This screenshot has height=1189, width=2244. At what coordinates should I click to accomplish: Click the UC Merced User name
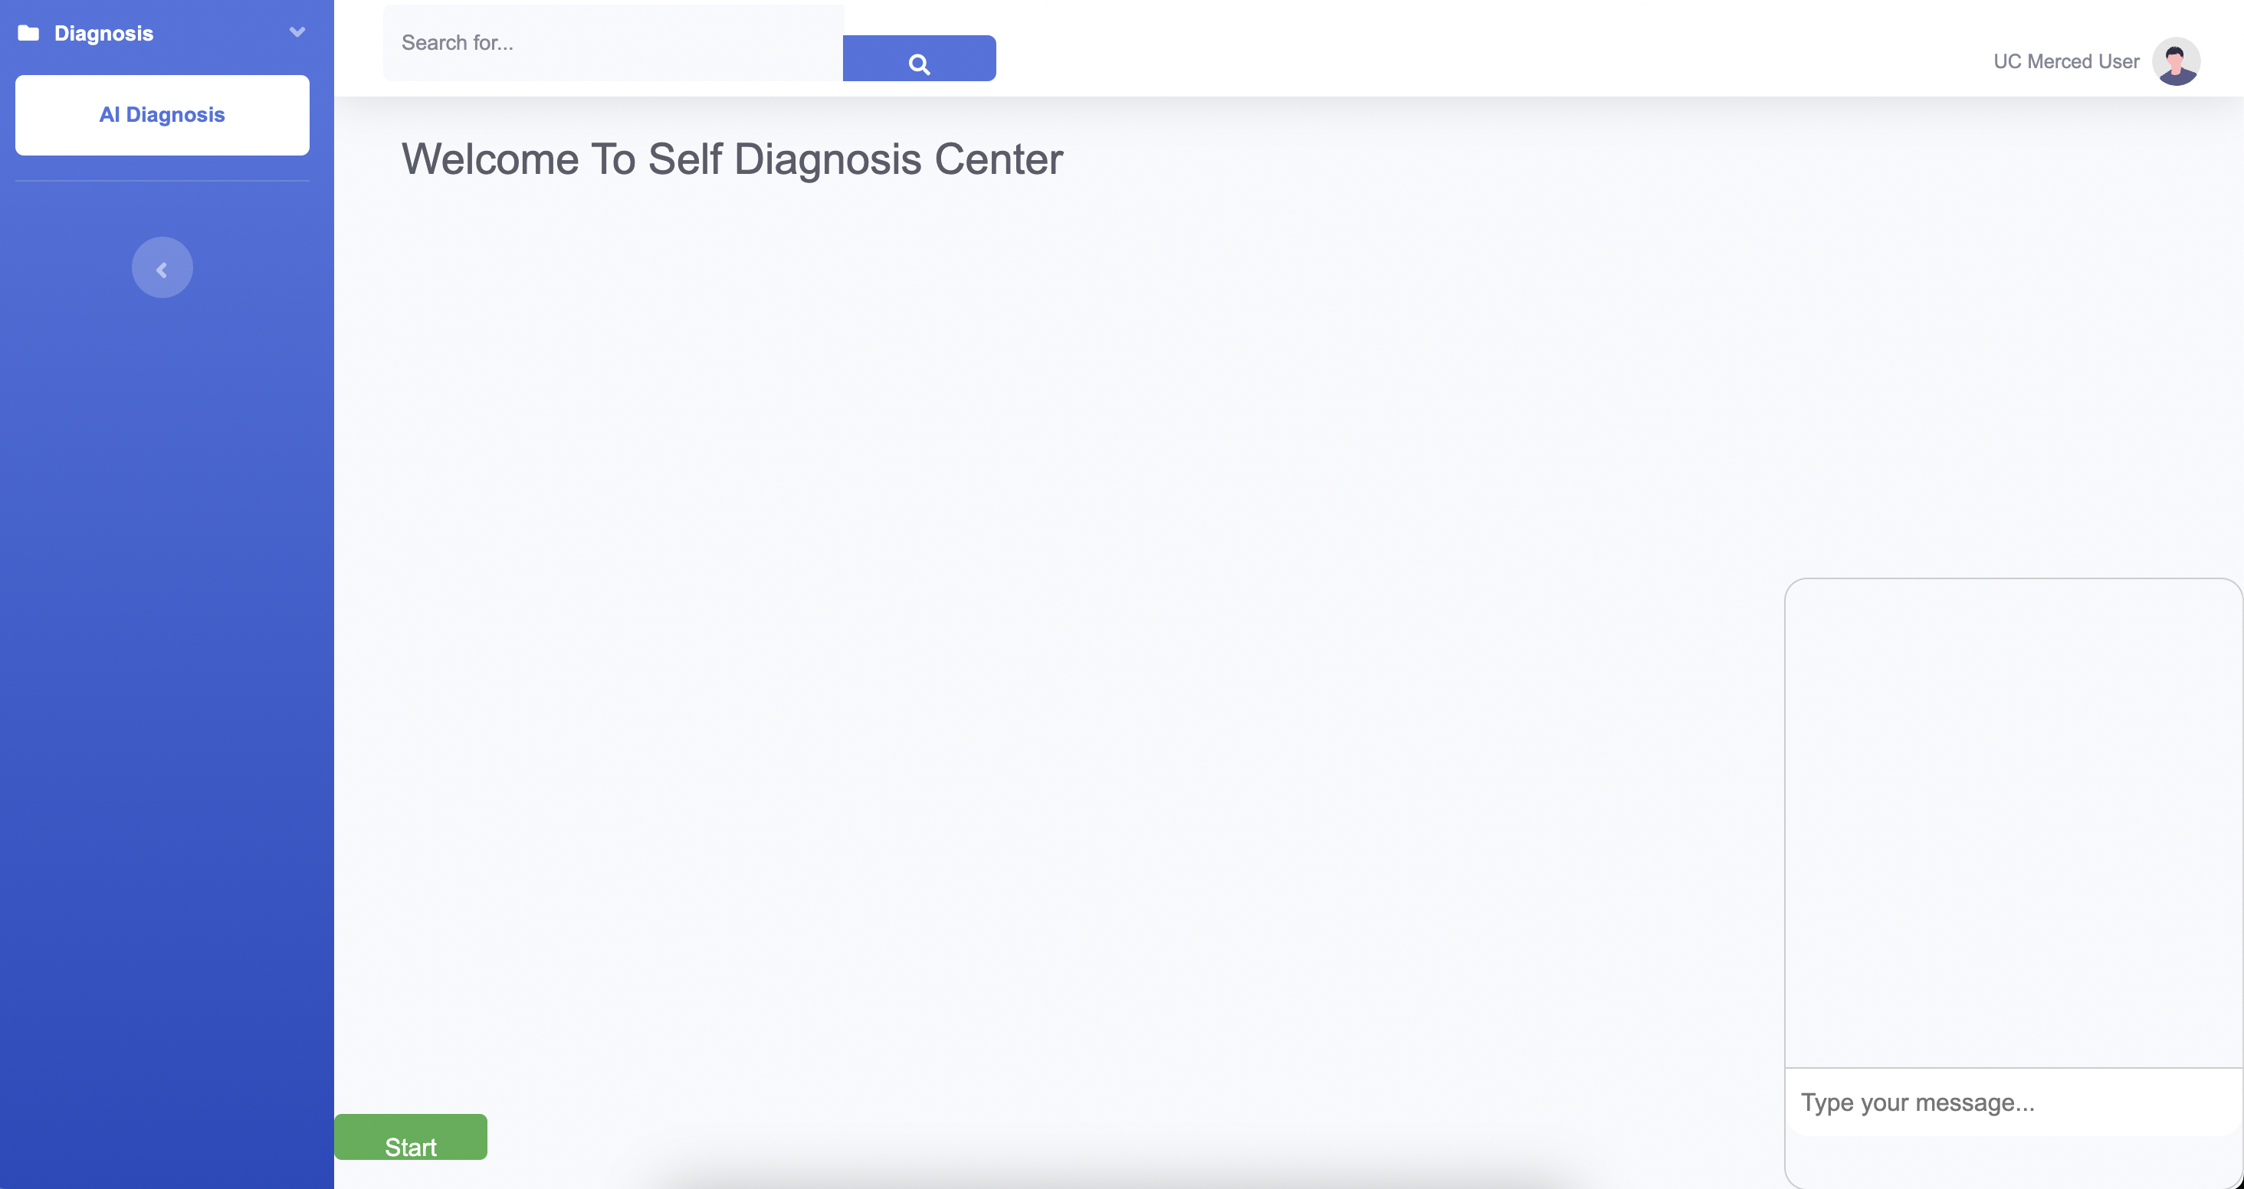[x=2065, y=61]
